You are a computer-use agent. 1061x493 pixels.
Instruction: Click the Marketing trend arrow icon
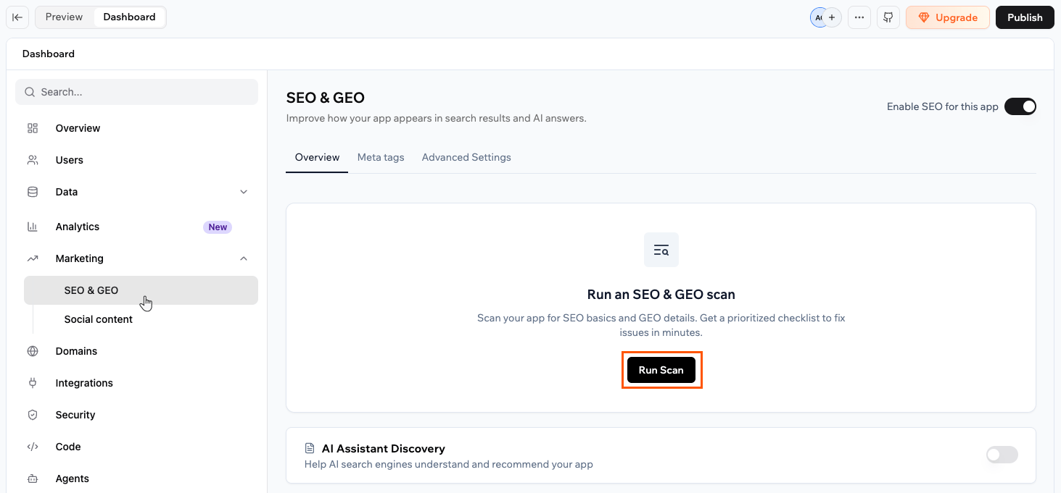tap(33, 258)
